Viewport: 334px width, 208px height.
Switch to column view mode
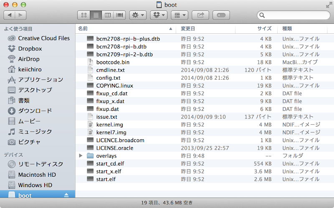108,15
